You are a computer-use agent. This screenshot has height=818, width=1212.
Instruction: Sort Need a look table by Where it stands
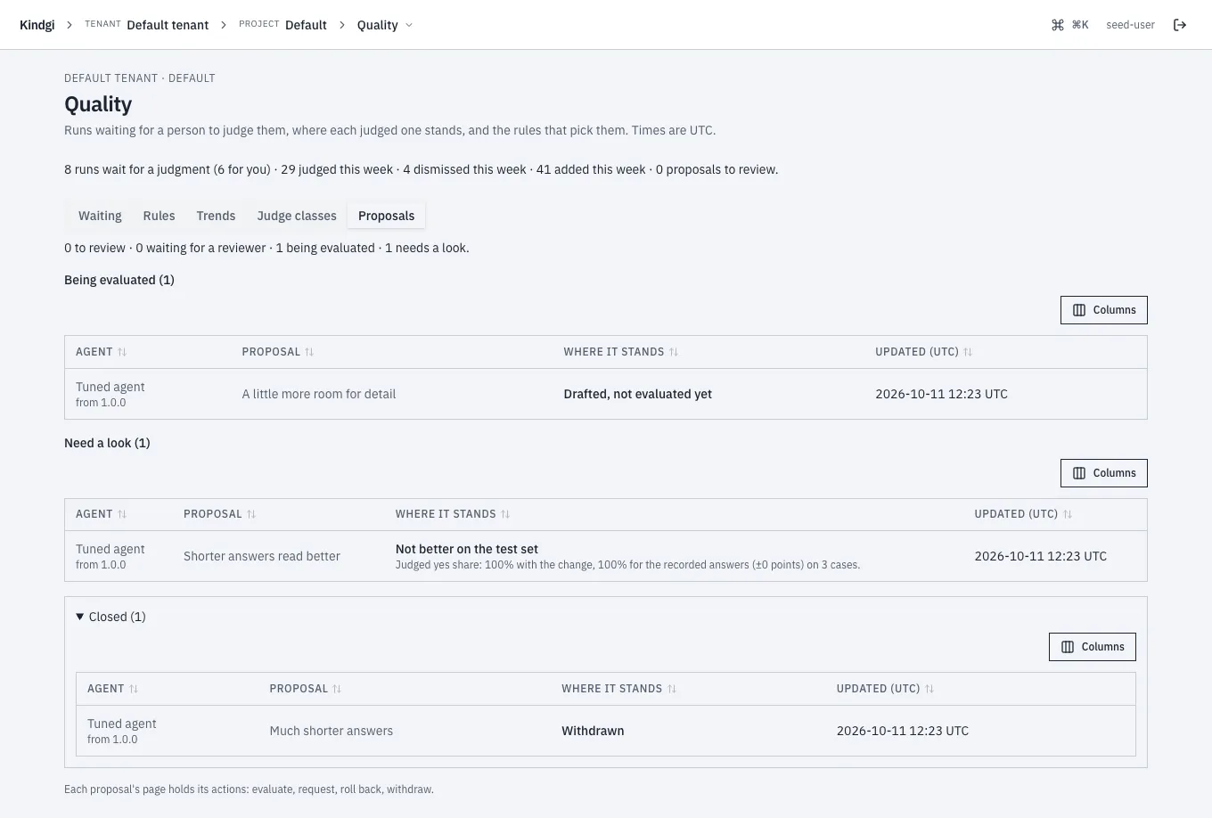[453, 514]
